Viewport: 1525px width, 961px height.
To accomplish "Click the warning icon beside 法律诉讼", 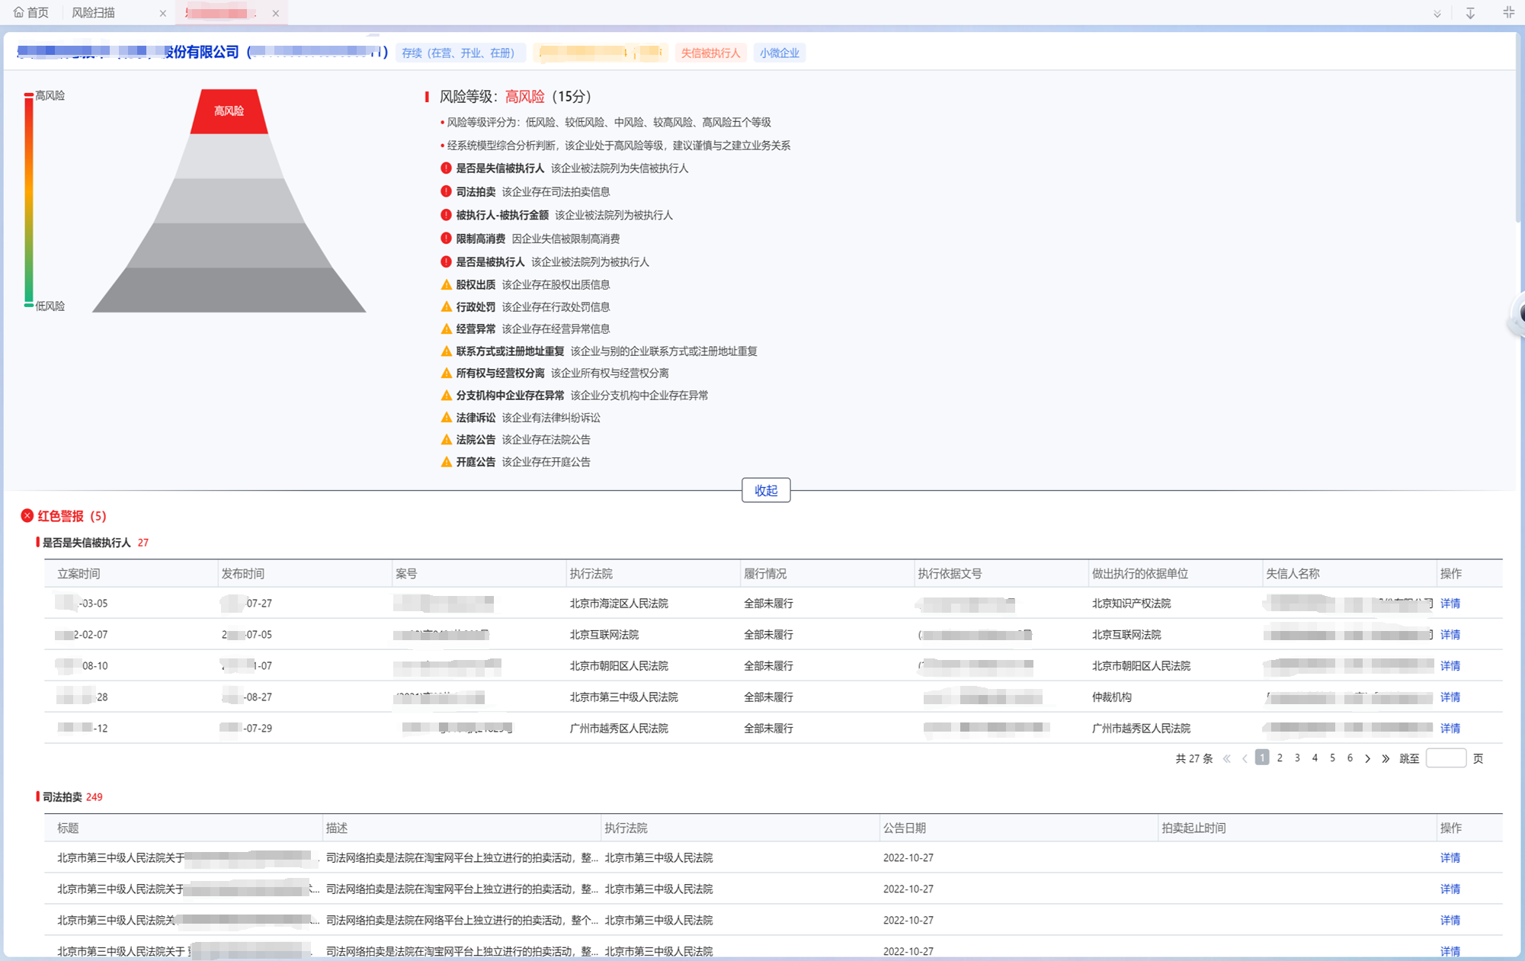I will pyautogui.click(x=446, y=417).
